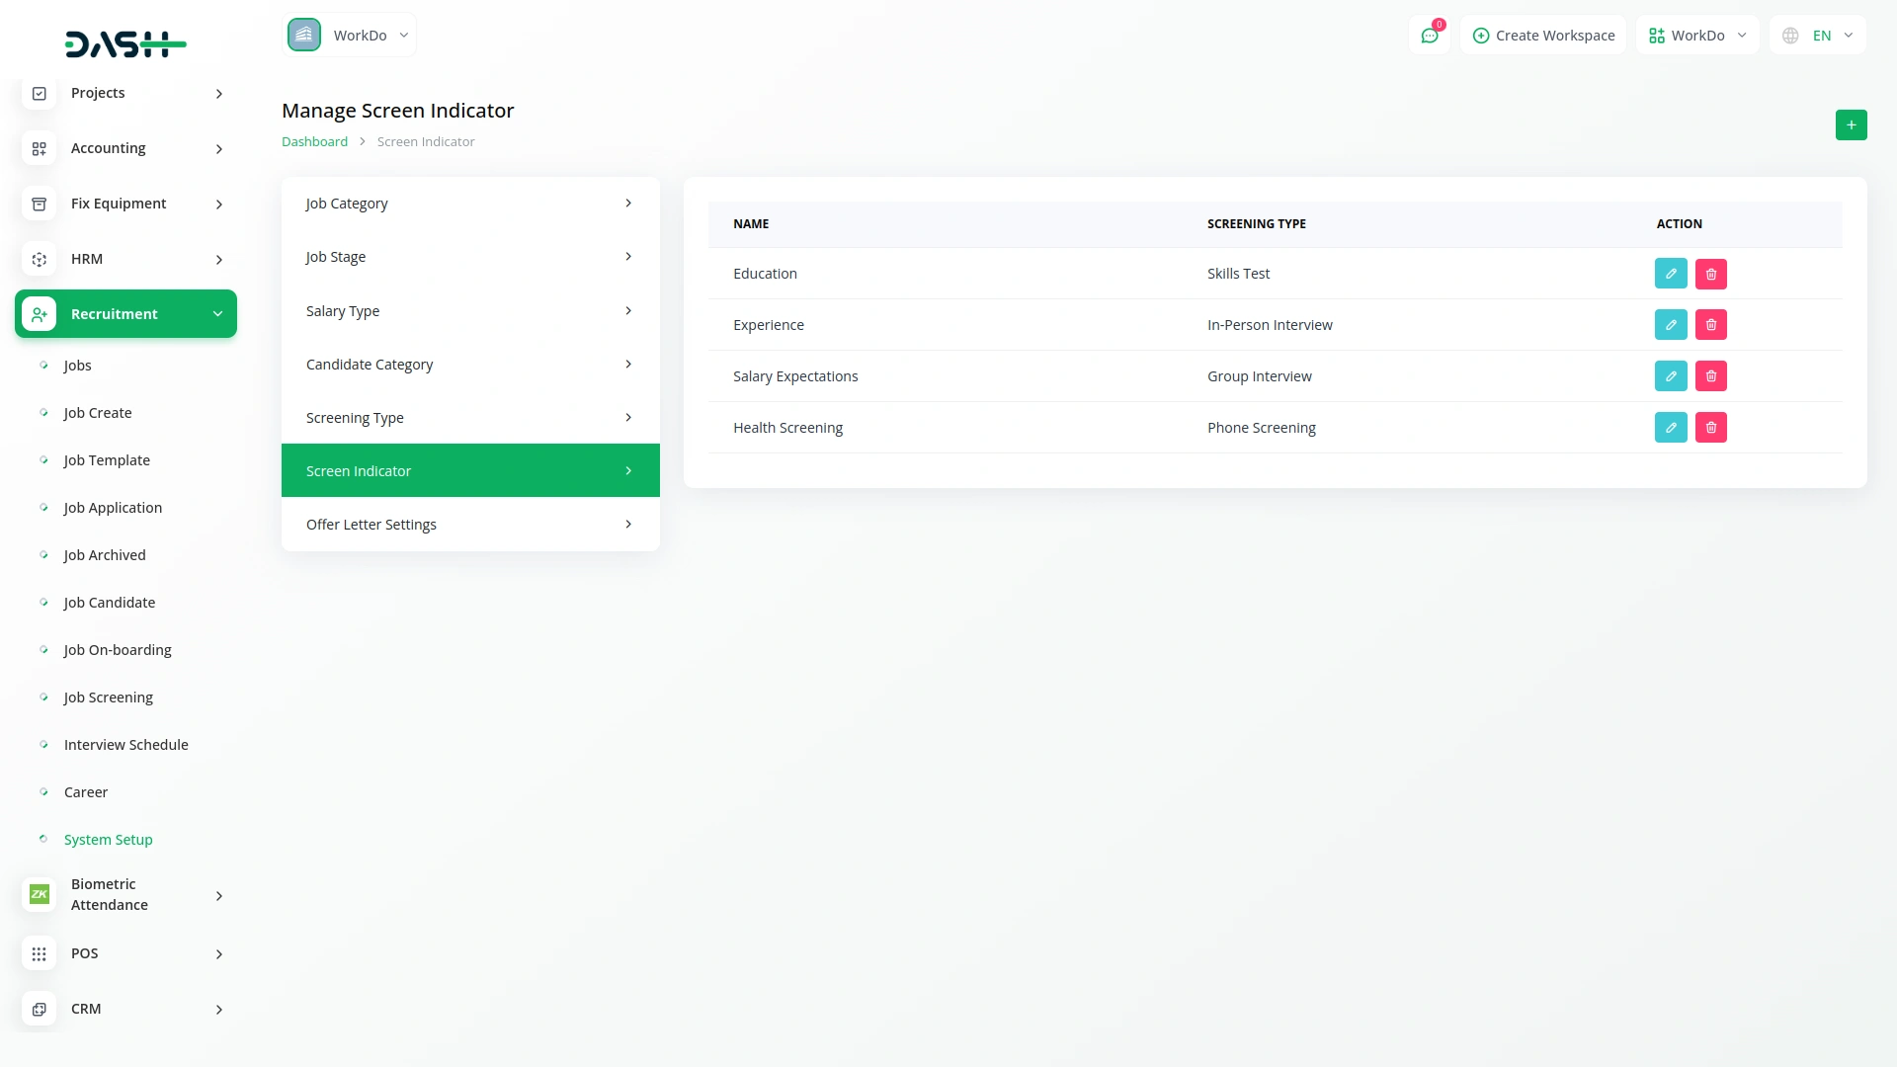This screenshot has width=1897, height=1067.
Task: Open the Job On-boarding submenu item
Action: 118,650
